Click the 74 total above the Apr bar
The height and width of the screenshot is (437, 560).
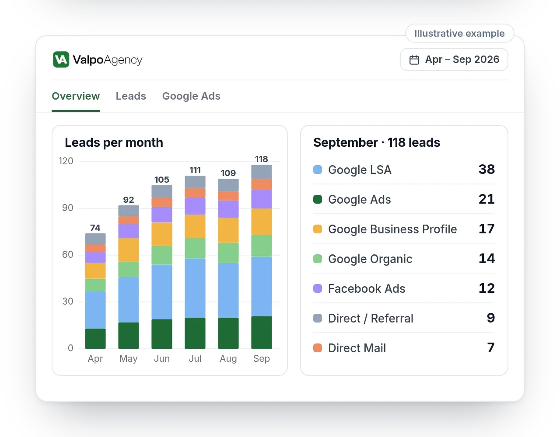(x=95, y=228)
